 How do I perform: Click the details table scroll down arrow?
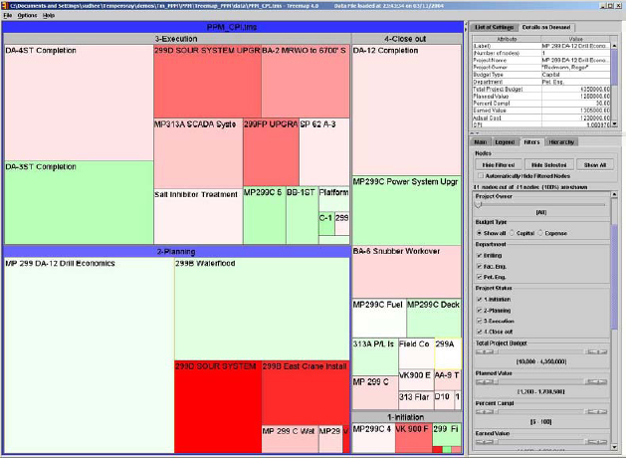(614, 124)
